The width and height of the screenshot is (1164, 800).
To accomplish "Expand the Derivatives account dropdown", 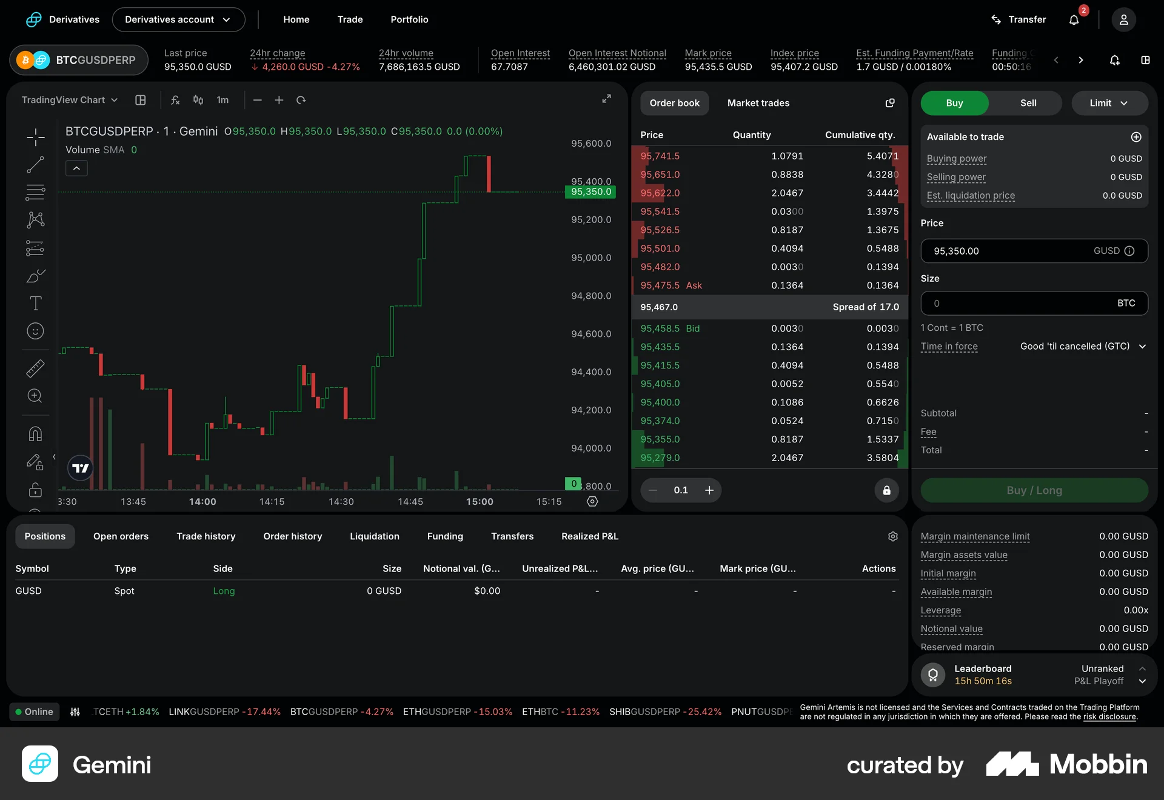I will tap(178, 19).
